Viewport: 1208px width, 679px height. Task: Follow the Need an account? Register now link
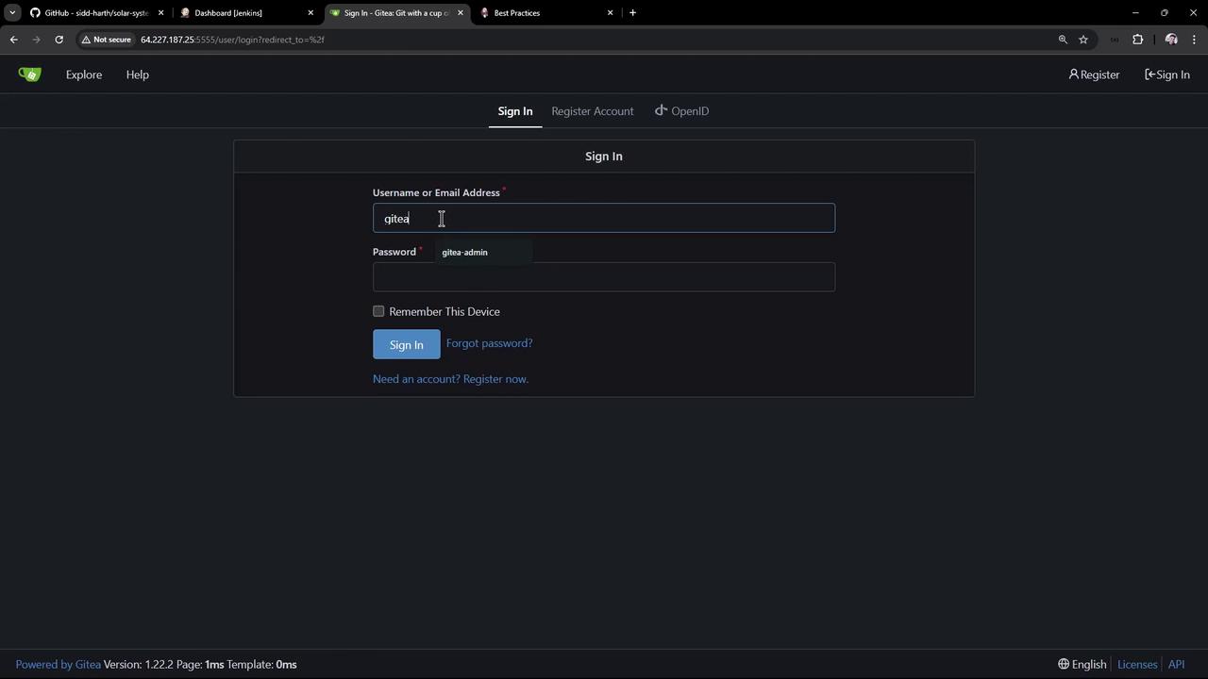point(450,379)
